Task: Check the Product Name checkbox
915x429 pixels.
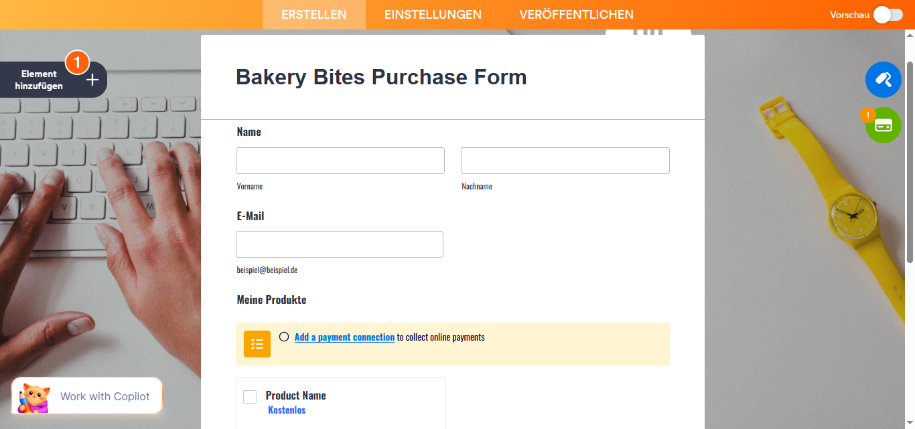Action: (250, 396)
